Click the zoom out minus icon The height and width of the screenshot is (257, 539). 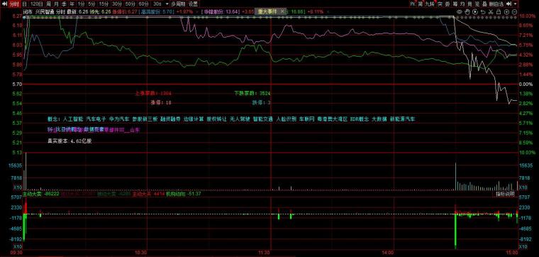(x=514, y=11)
